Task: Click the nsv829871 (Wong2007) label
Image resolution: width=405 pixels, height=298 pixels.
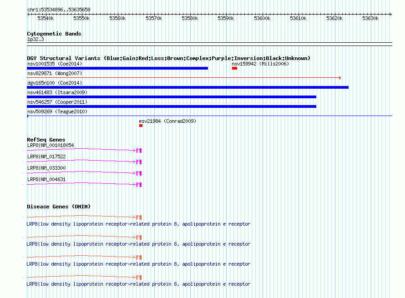Action: 55,73
